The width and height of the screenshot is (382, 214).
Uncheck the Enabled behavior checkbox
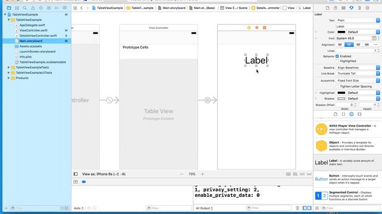337,56
